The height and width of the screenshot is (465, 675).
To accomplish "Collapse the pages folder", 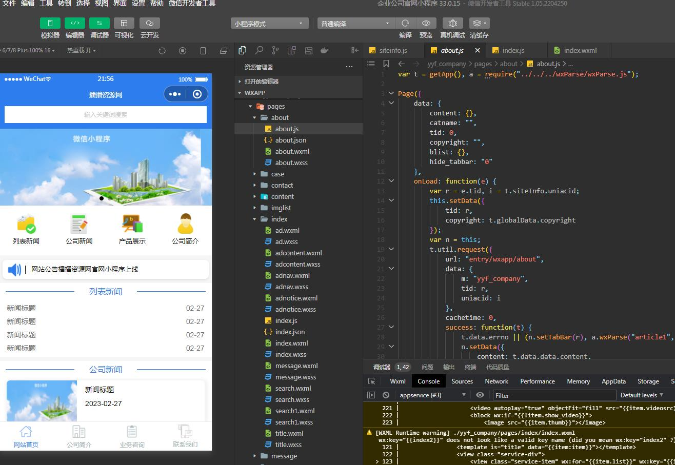I will pos(299,106).
